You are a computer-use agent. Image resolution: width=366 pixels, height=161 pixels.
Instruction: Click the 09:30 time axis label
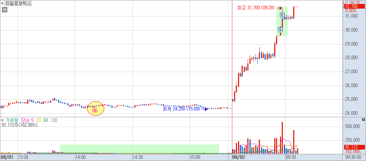tap(291, 157)
